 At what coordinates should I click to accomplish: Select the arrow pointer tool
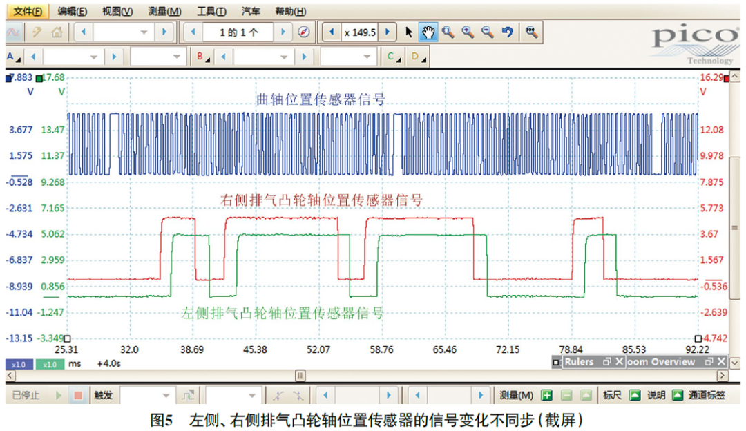click(x=409, y=32)
